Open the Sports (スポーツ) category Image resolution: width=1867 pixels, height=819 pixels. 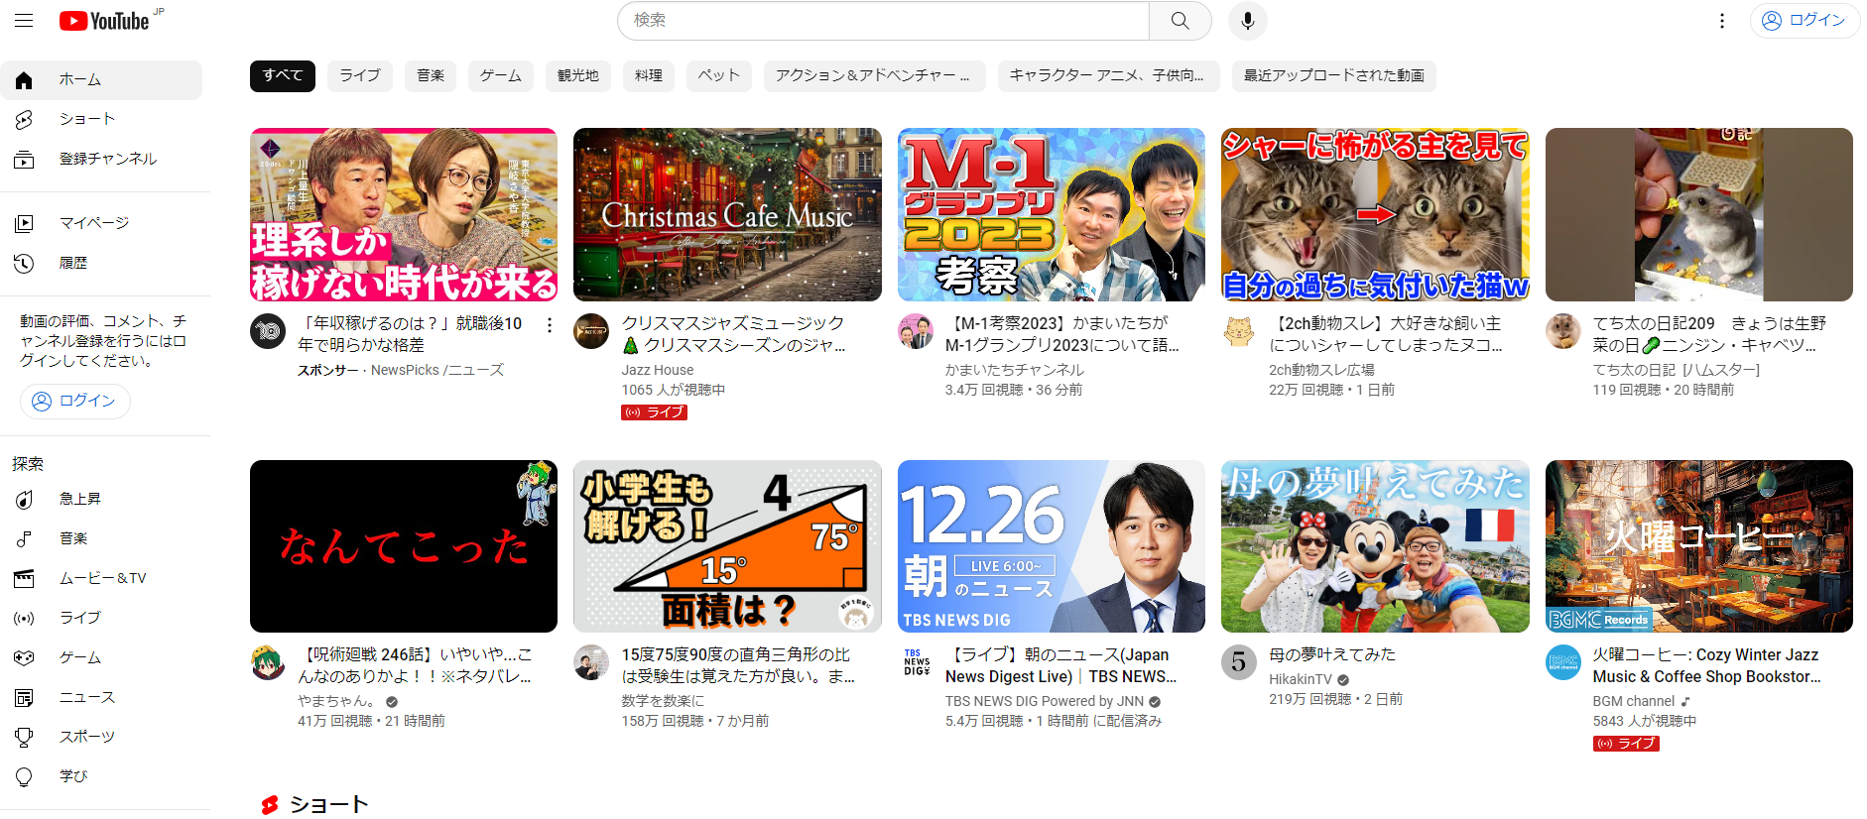pos(86,737)
